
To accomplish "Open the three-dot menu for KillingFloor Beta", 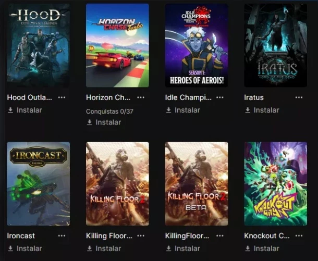I will tap(220, 235).
